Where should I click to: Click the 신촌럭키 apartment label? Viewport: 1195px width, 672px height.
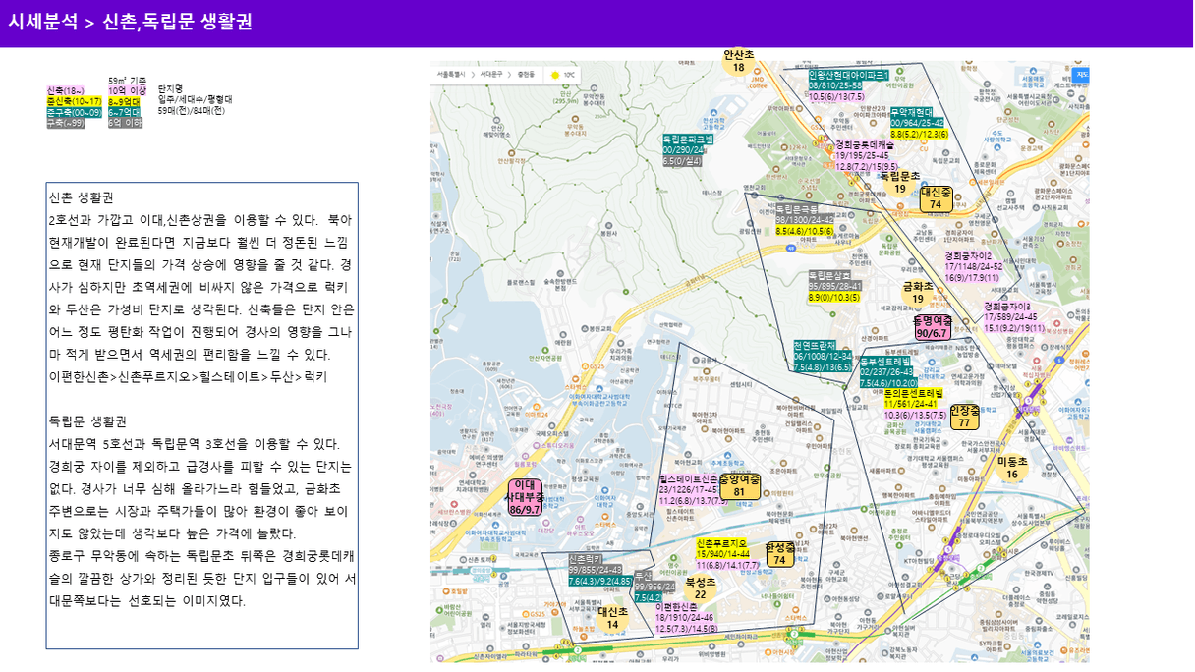586,559
